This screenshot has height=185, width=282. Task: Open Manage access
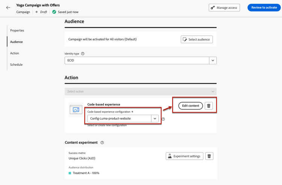(x=224, y=8)
